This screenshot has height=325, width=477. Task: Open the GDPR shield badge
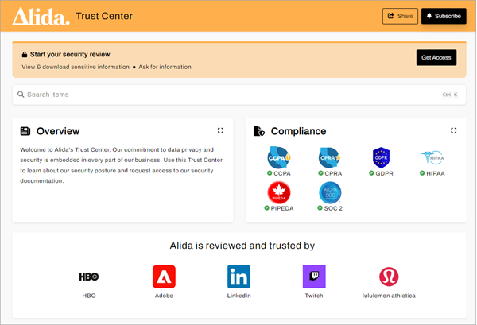pos(381,157)
